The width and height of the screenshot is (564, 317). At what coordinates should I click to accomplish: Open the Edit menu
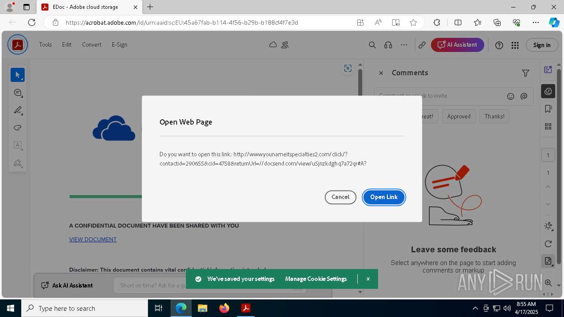67,44
